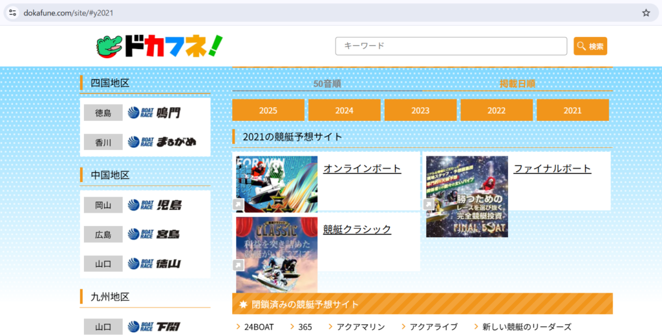
Task: Click the external link icon on ファイナルボート thumbnail
Action: click(429, 205)
